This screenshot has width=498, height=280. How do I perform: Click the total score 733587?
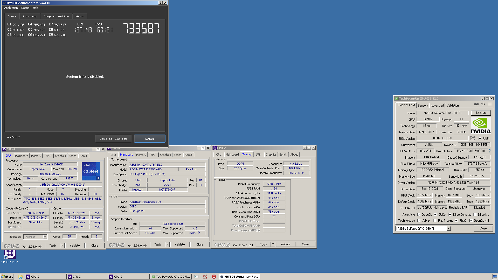pos(141,28)
